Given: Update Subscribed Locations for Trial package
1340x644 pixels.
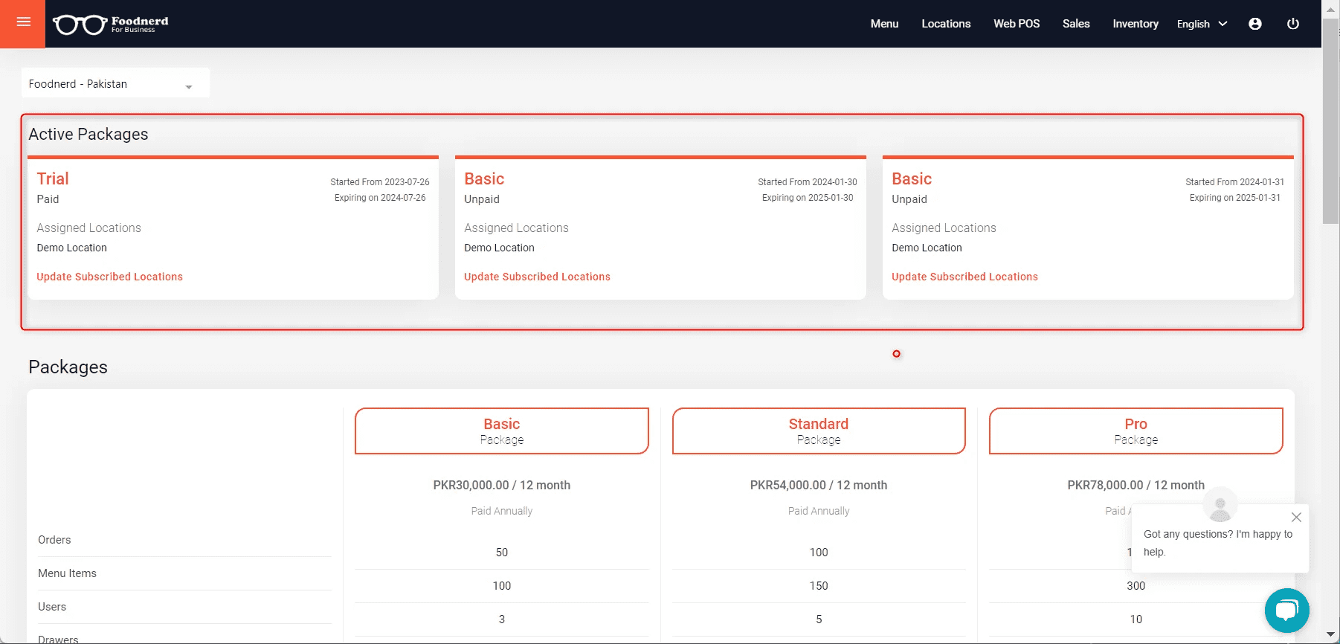Looking at the screenshot, I should pyautogui.click(x=110, y=277).
